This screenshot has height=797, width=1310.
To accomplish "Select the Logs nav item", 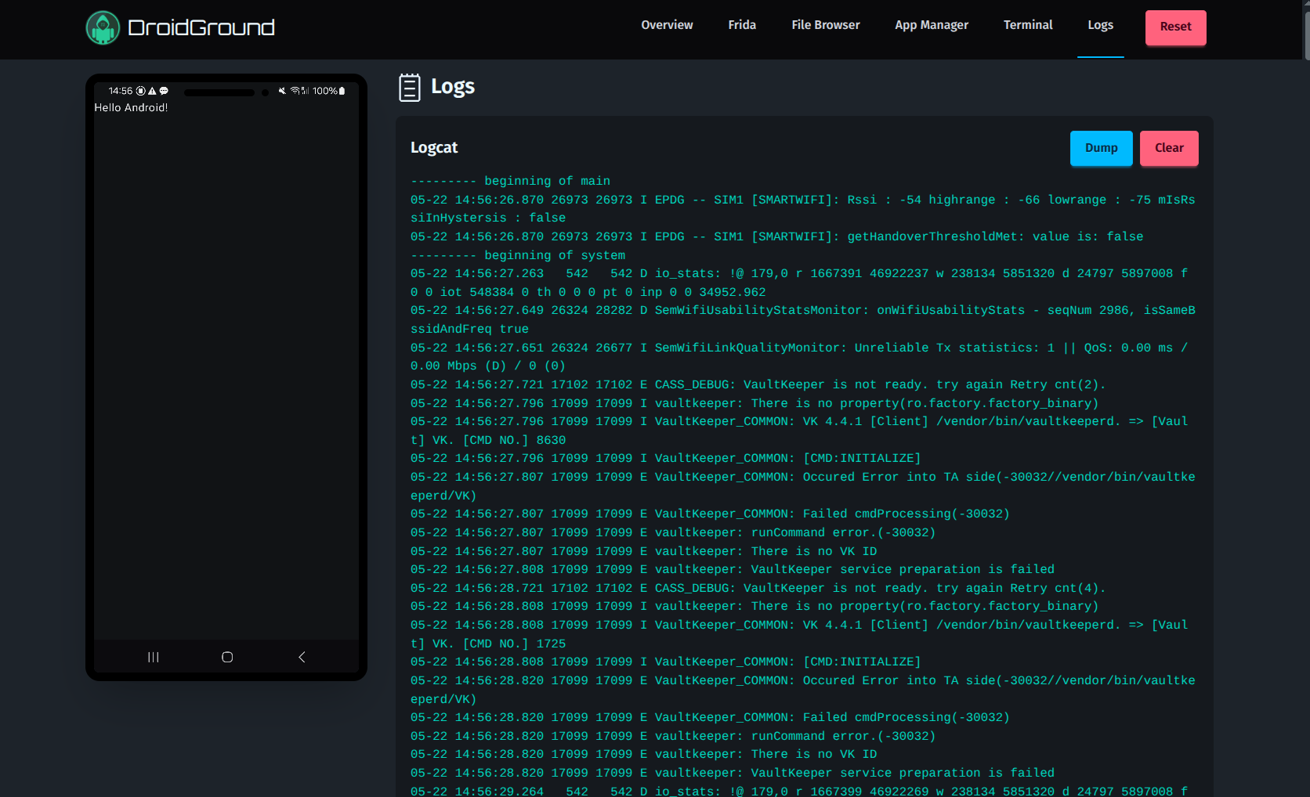I will 1100,25.
